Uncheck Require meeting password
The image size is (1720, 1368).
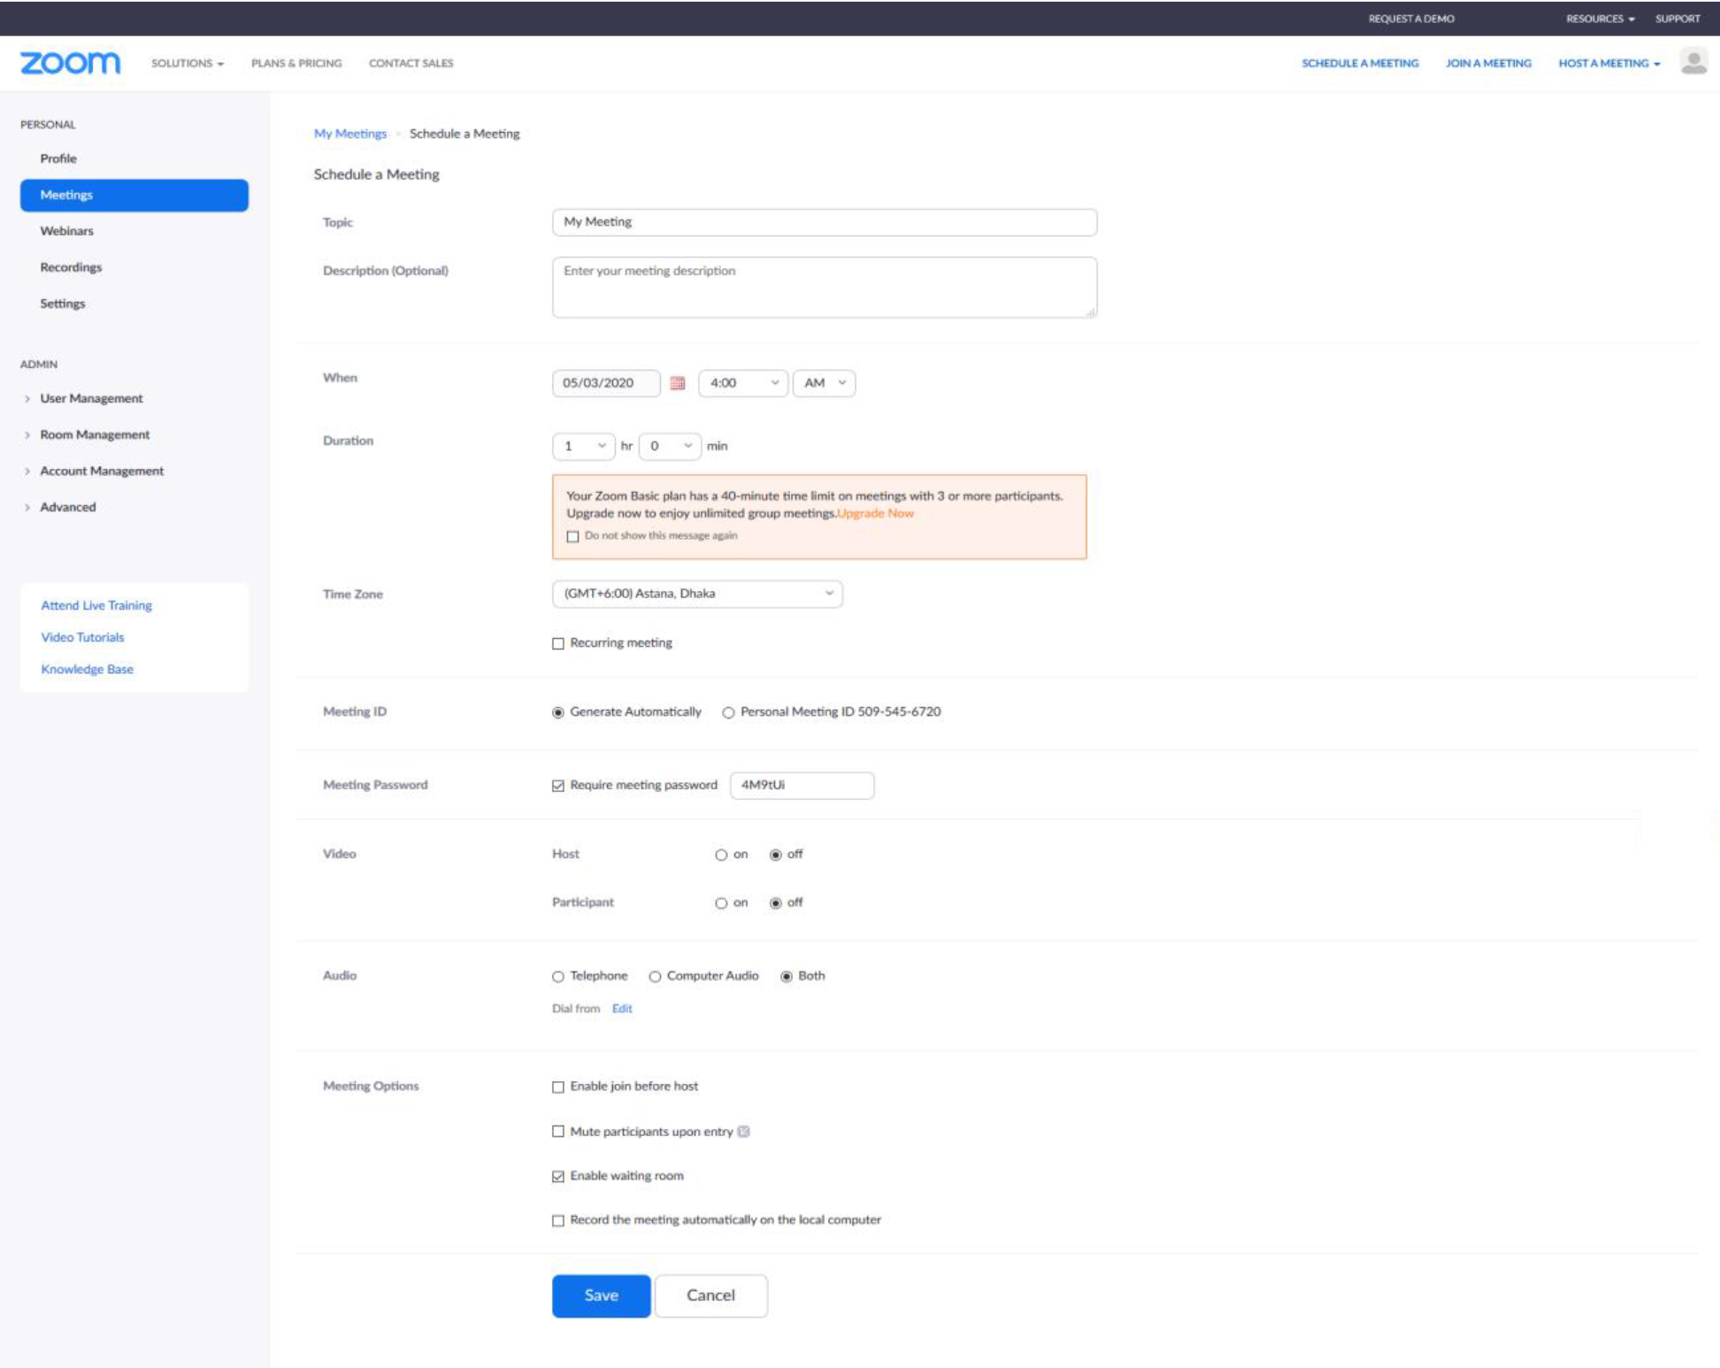tap(558, 786)
